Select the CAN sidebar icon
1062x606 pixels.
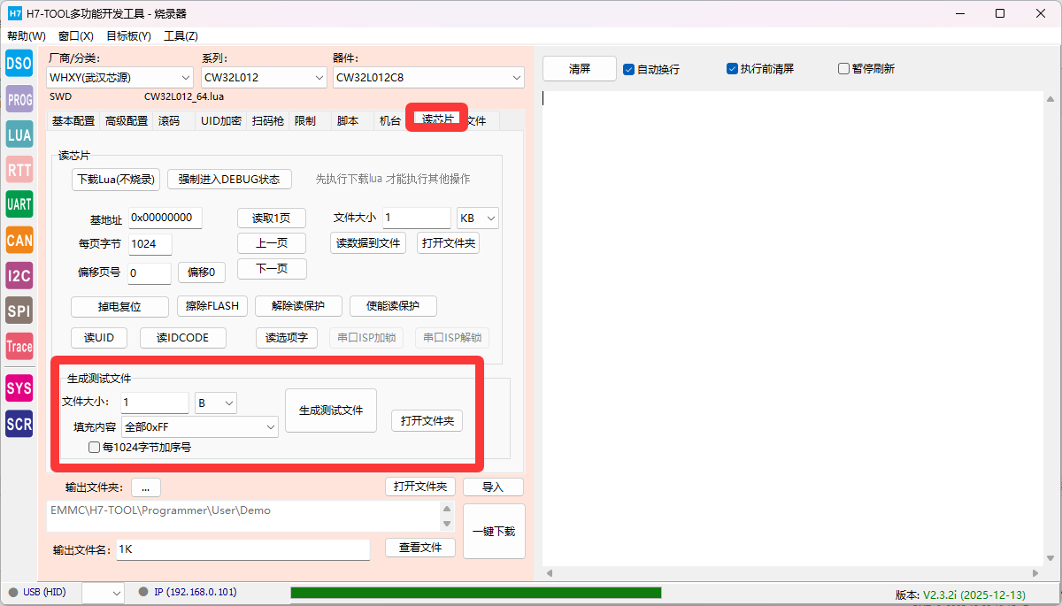click(19, 240)
